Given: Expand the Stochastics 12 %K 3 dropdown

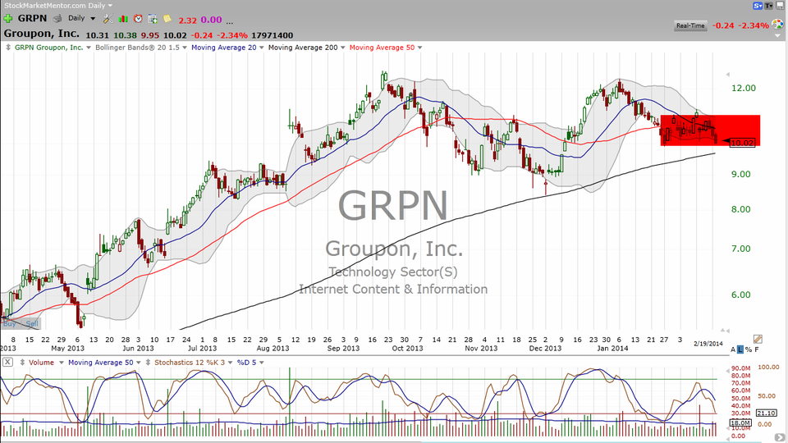Looking at the screenshot, I should (230, 363).
